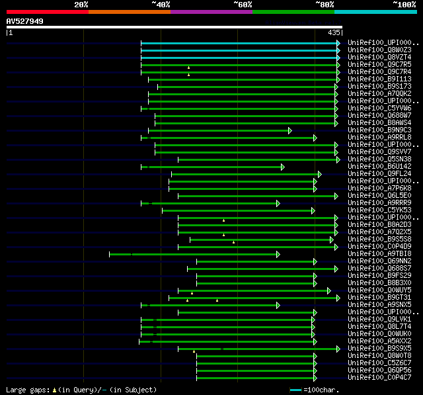The width and height of the screenshot is (423, 395).
Task: Click the UniRef100_Q6L5E0 label
Action: pos(379,196)
